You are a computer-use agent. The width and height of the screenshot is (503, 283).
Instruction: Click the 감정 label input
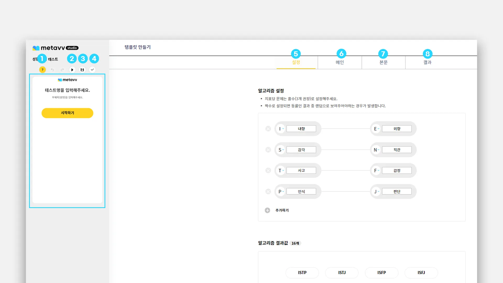click(397, 171)
